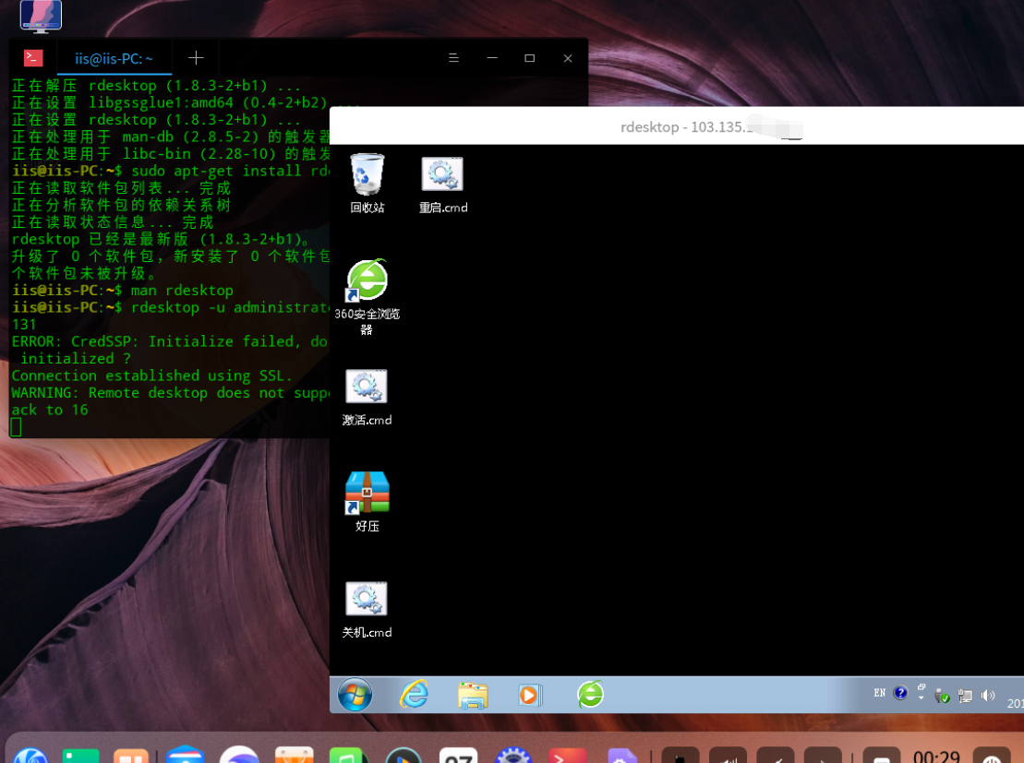Toggle the remote volume speaker icon
This screenshot has width=1024, height=763.
click(x=988, y=696)
